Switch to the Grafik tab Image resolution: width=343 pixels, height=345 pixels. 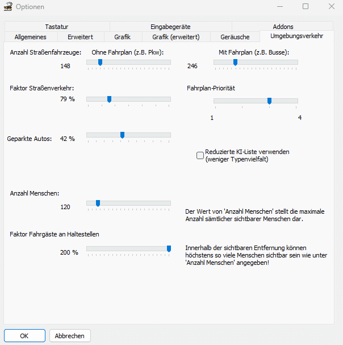tap(122, 37)
